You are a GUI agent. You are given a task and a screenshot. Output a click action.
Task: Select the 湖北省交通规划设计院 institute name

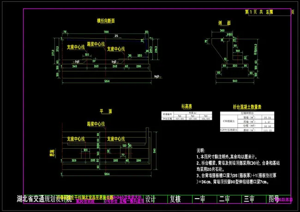click(x=44, y=199)
